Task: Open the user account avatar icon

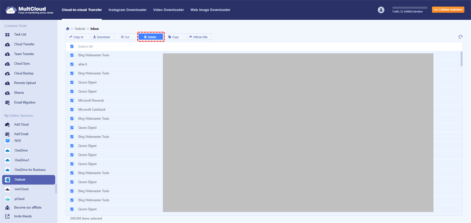Action: tap(381, 10)
